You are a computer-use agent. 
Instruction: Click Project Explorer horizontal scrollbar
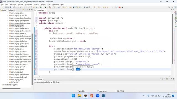point(11,89)
